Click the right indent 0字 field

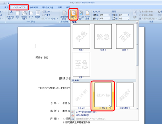tap(104, 19)
